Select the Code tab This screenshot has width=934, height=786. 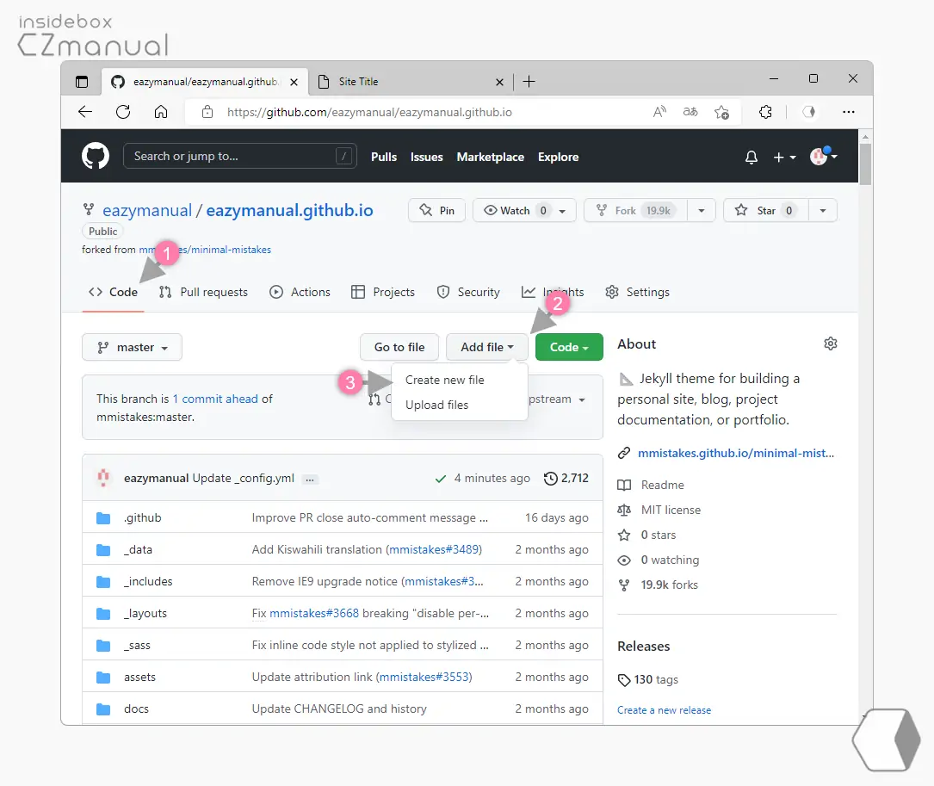[113, 292]
